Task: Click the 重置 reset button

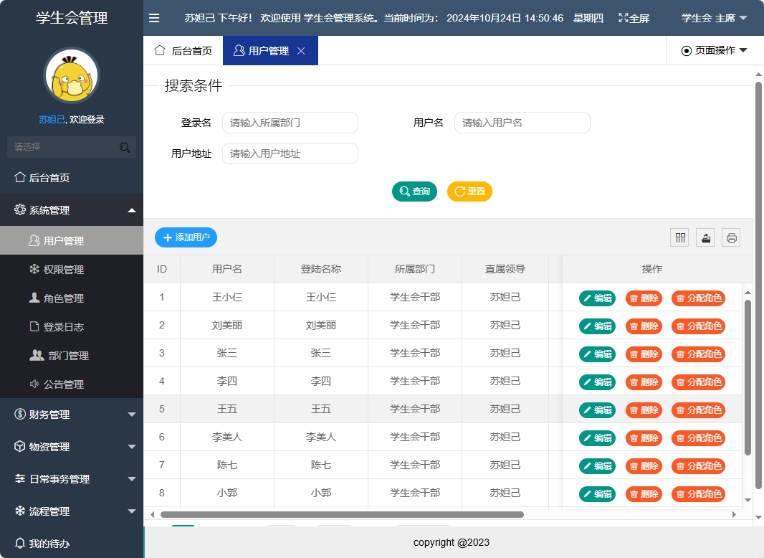Action: tap(469, 191)
